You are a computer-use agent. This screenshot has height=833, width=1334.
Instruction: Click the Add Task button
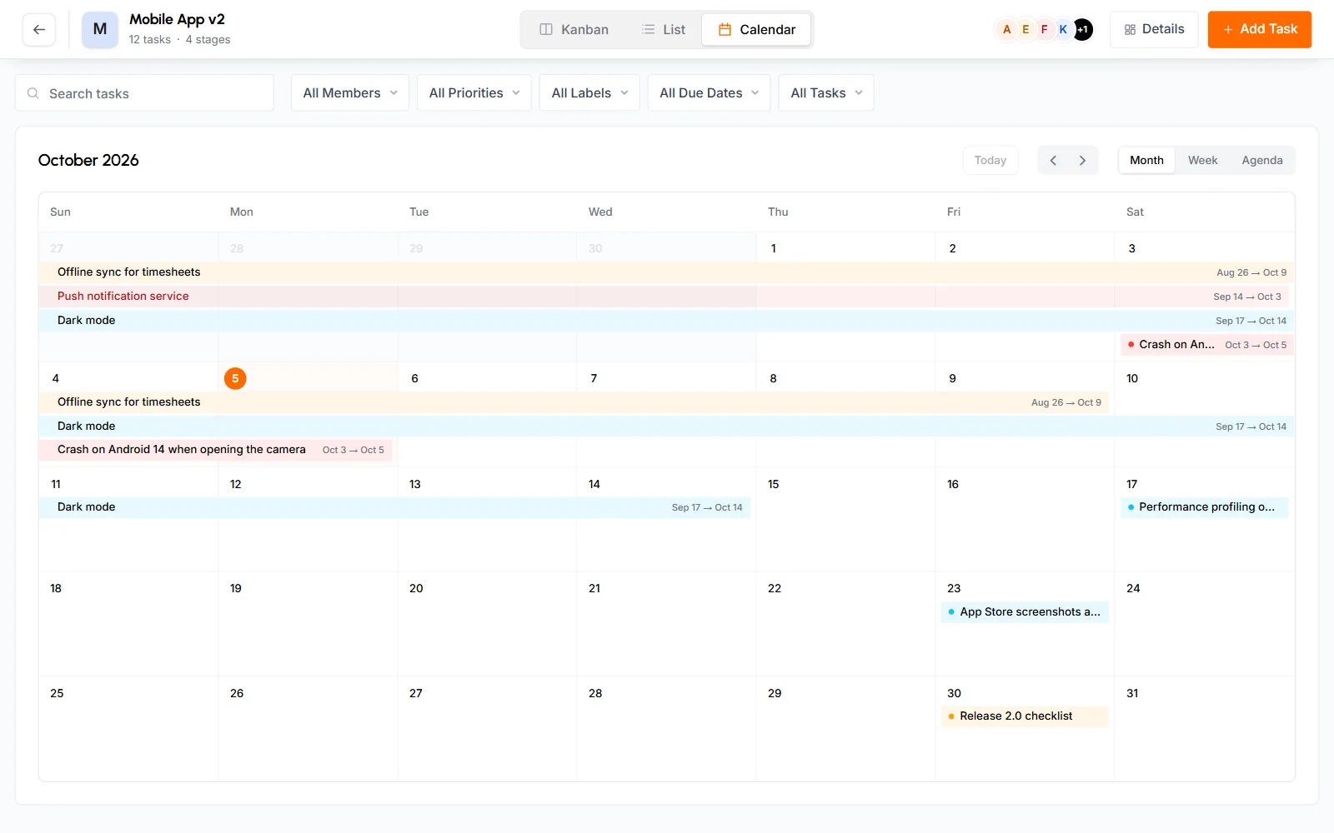click(x=1259, y=29)
